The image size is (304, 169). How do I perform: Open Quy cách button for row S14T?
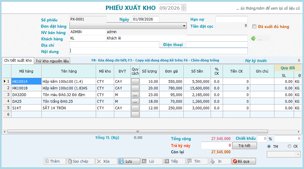(135, 108)
